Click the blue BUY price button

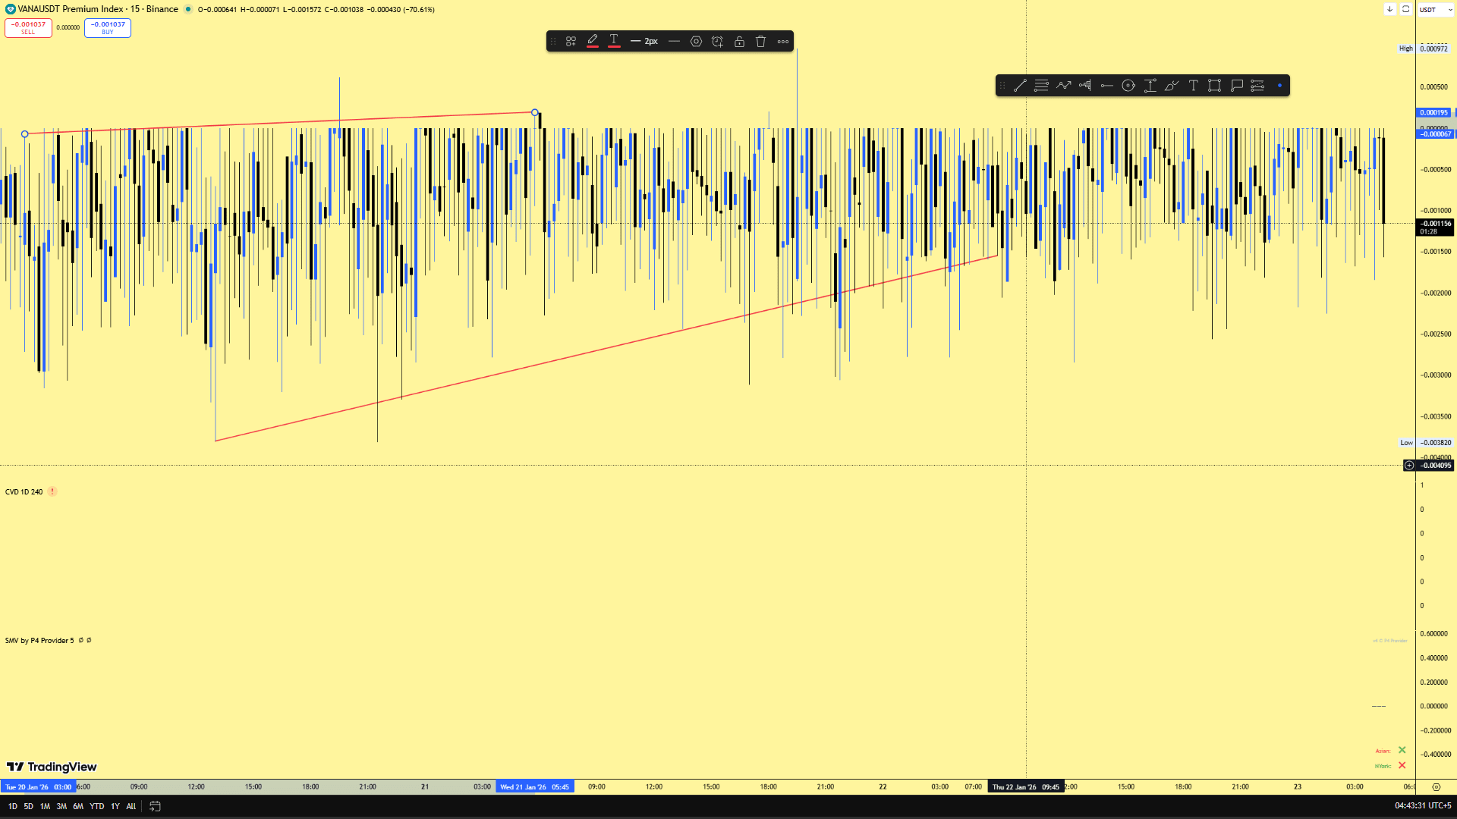[108, 28]
